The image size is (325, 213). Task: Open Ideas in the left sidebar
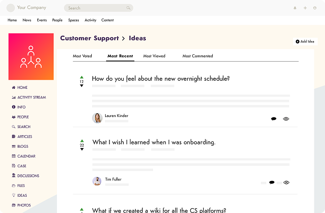[x=22, y=195]
